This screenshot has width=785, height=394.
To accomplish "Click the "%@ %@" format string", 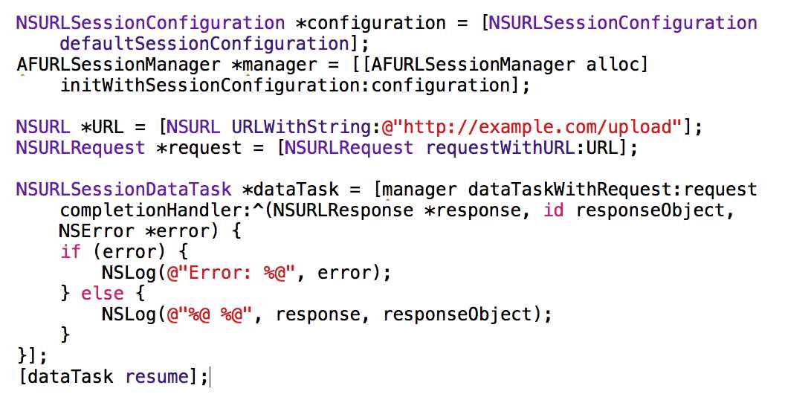I will [216, 314].
